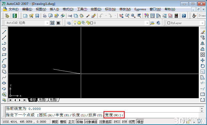The image size is (207, 125).
Task: Select the Polygon tool
Action: click(4, 49)
